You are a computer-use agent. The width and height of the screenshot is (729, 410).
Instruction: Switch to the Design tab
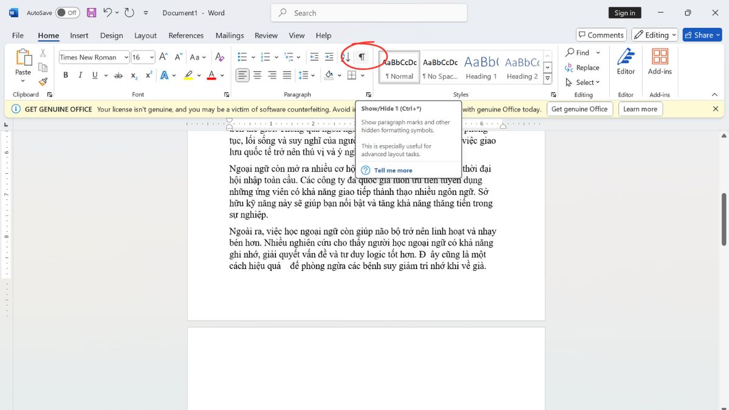point(111,35)
